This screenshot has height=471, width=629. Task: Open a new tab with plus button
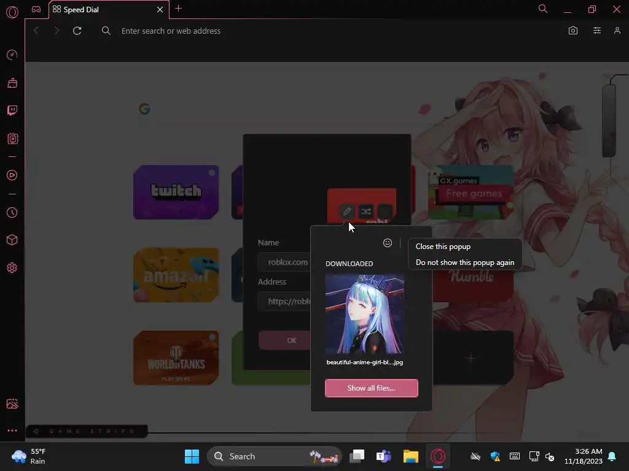coord(179,9)
